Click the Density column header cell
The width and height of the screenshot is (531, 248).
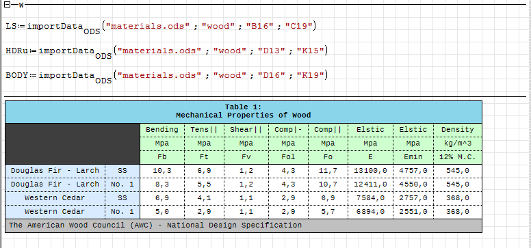[x=458, y=130]
